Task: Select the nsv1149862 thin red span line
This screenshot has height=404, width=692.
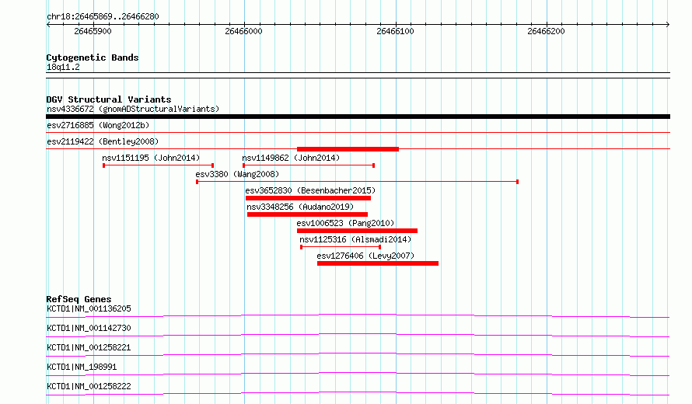Action: [309, 165]
